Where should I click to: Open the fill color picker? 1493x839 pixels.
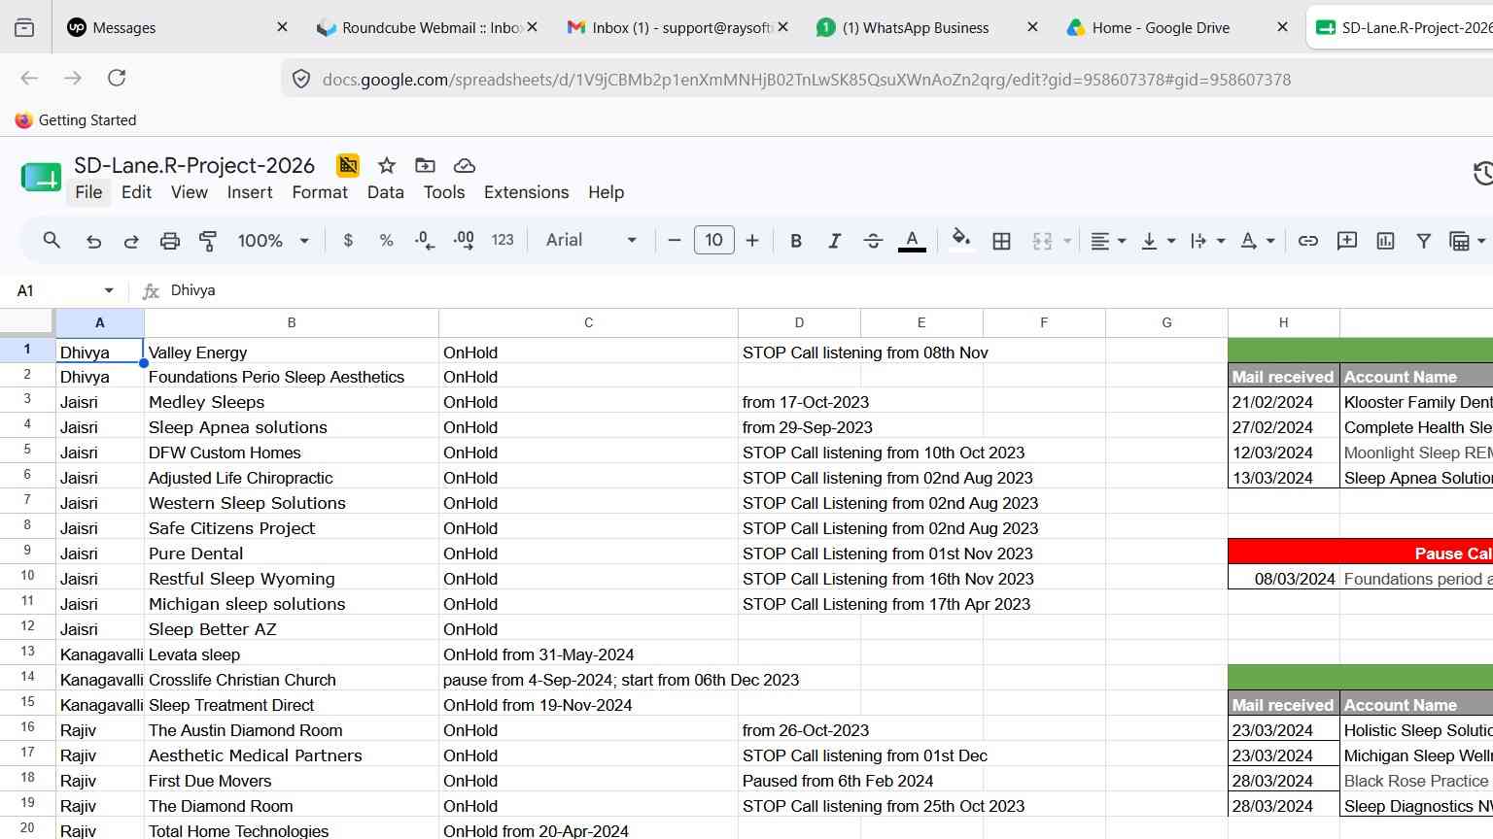click(x=960, y=241)
